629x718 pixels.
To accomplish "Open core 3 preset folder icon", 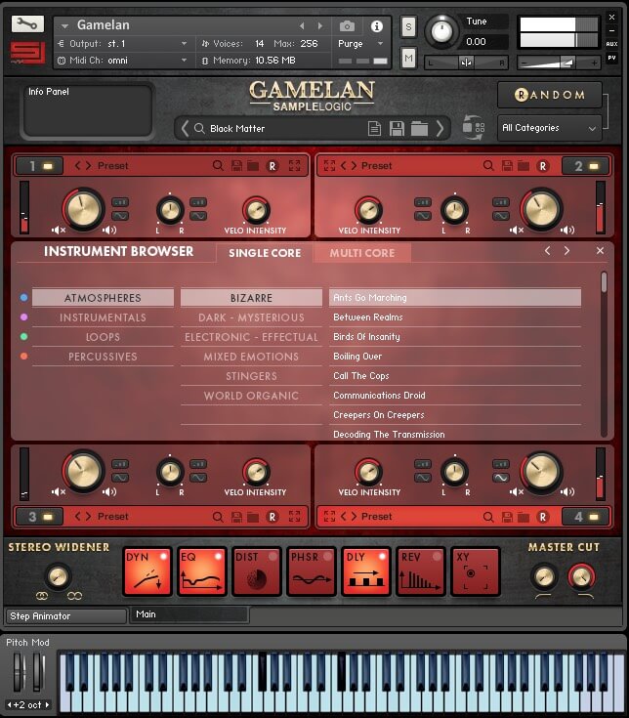I will pos(253,517).
